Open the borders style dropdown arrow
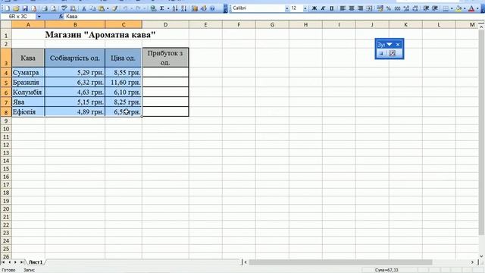Viewport: 485px width, 273px height. [x=452, y=8]
